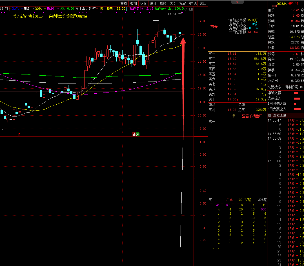Click the double-down arrow beside 买十

(238, 100)
